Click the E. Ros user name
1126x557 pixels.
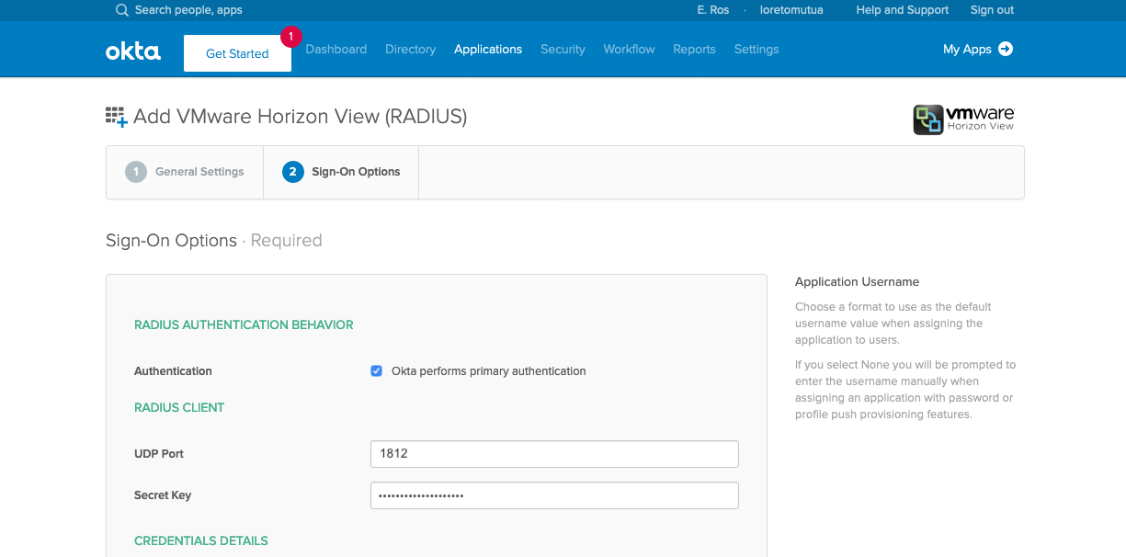[x=713, y=10]
